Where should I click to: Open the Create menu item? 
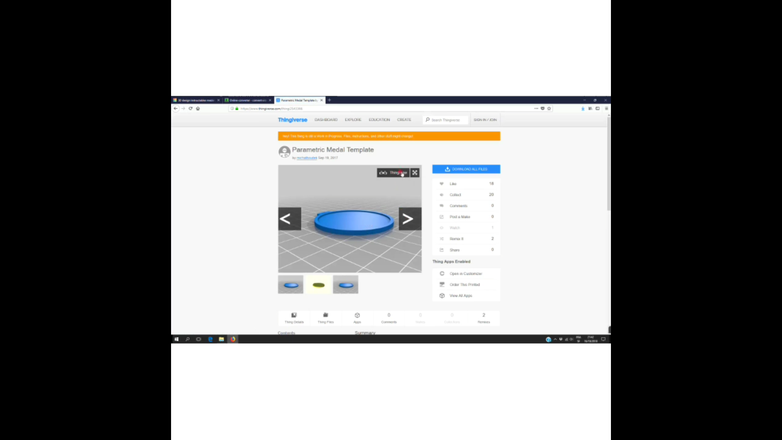click(x=404, y=120)
